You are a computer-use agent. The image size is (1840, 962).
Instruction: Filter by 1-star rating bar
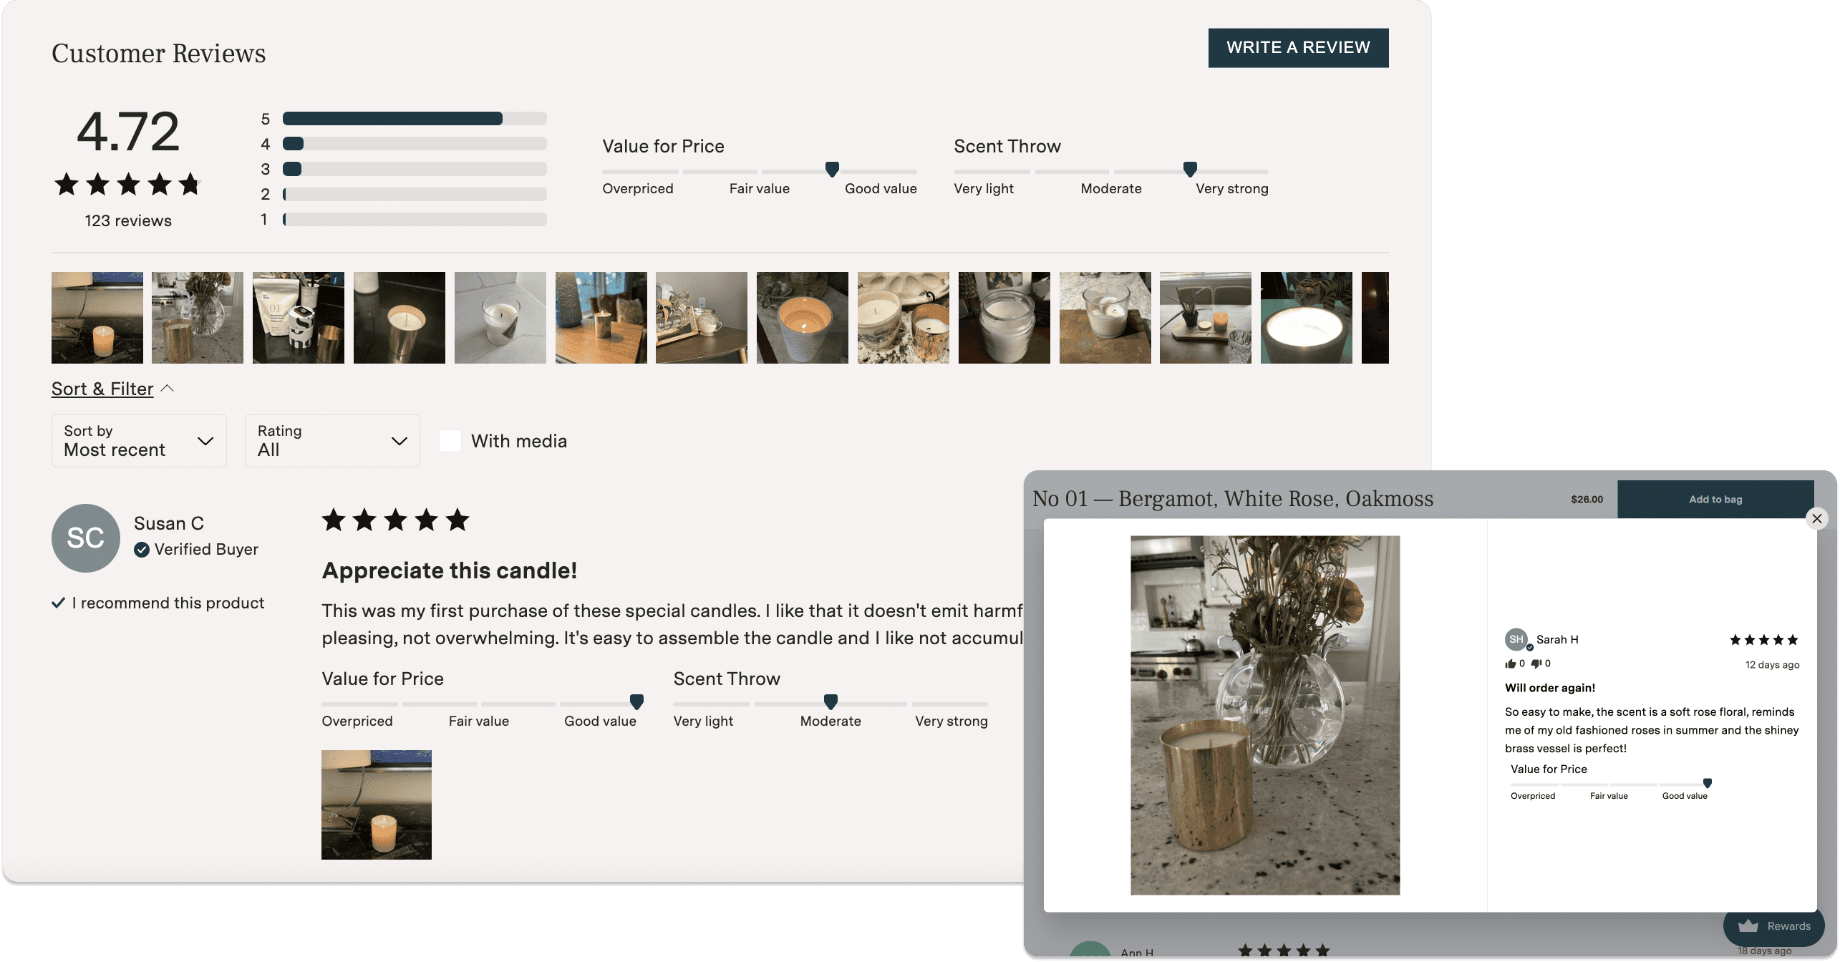pos(415,219)
